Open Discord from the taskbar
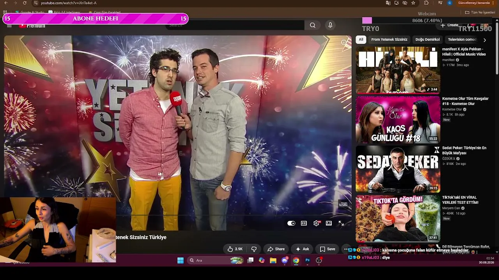This screenshot has width=499, height=280. coord(285,261)
